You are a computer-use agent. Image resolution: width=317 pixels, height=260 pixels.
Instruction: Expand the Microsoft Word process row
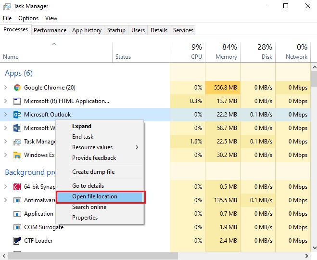pos(6,128)
